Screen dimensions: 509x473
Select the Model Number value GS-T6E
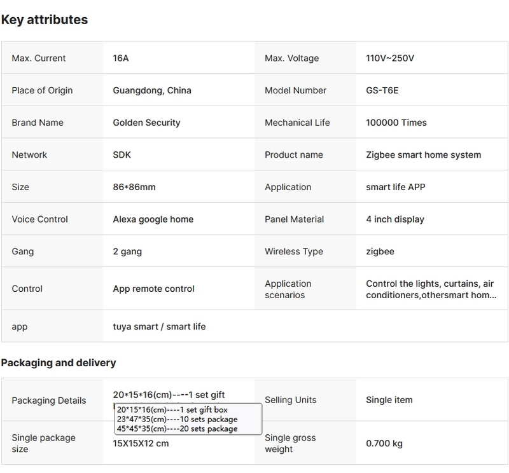[x=382, y=90]
